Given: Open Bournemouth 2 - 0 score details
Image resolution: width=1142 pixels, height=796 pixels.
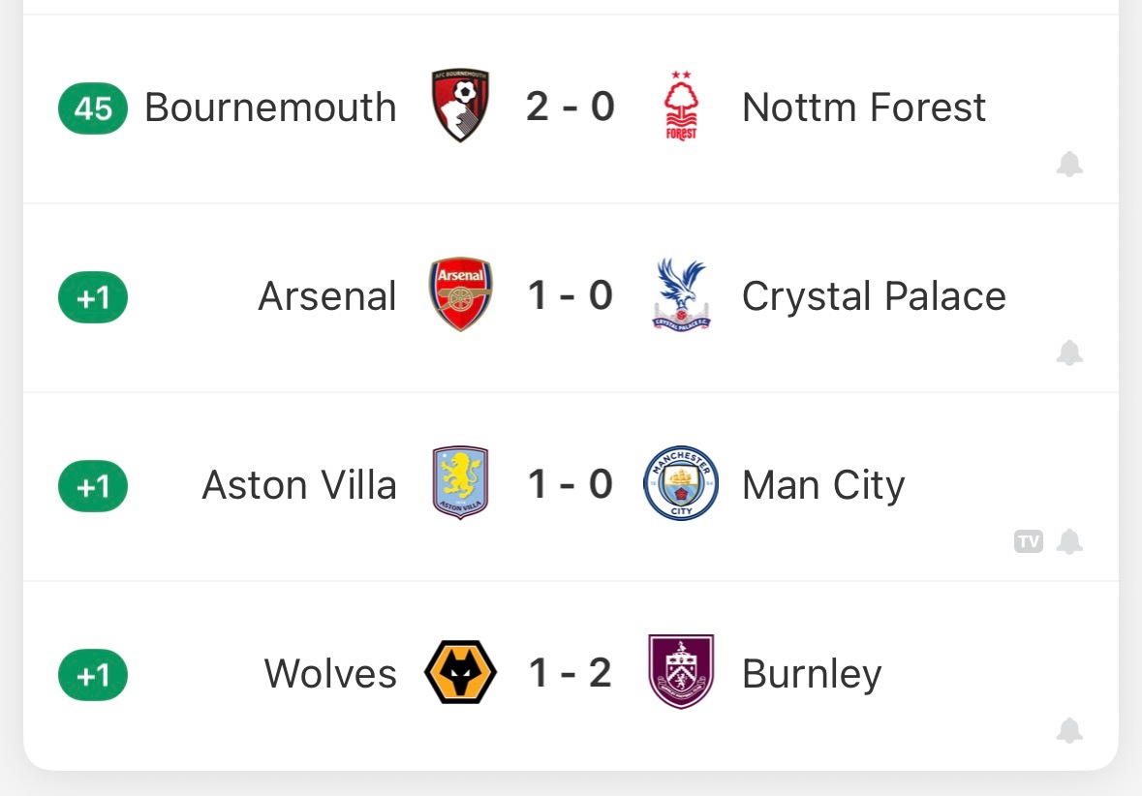Looking at the screenshot, I should (x=571, y=107).
